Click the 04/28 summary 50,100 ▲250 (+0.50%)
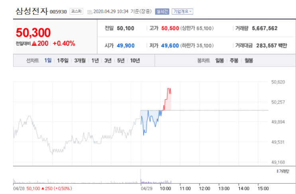This screenshot has width=296, height=194. pos(49,188)
